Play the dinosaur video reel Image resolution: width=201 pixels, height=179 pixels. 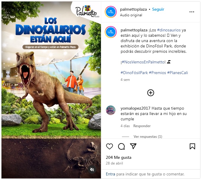(x=51, y=90)
